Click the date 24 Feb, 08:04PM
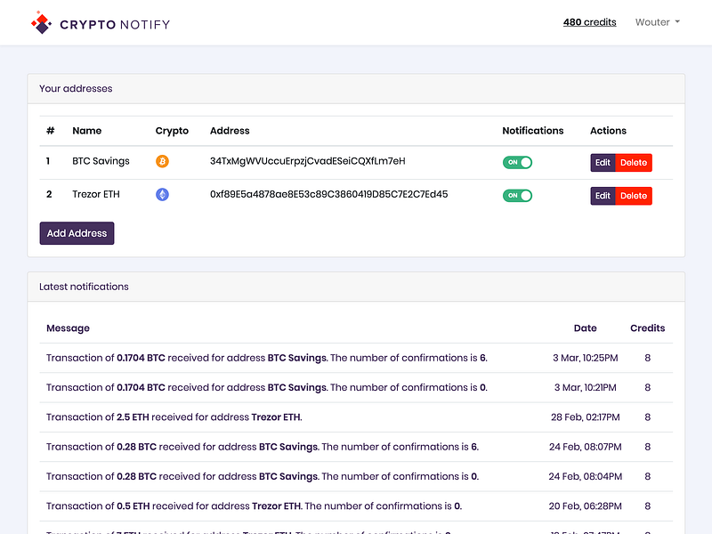Image resolution: width=712 pixels, height=534 pixels. coord(586,476)
